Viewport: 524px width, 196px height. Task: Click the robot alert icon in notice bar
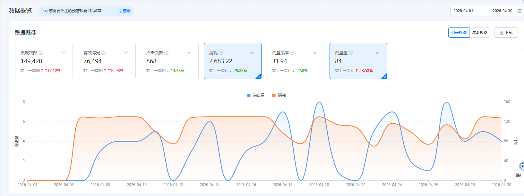[45, 11]
